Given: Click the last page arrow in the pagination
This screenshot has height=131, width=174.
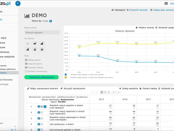Looking at the screenshot, I should click(x=119, y=92).
